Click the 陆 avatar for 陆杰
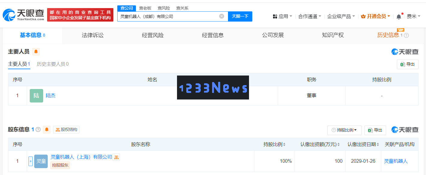 coord(36,96)
